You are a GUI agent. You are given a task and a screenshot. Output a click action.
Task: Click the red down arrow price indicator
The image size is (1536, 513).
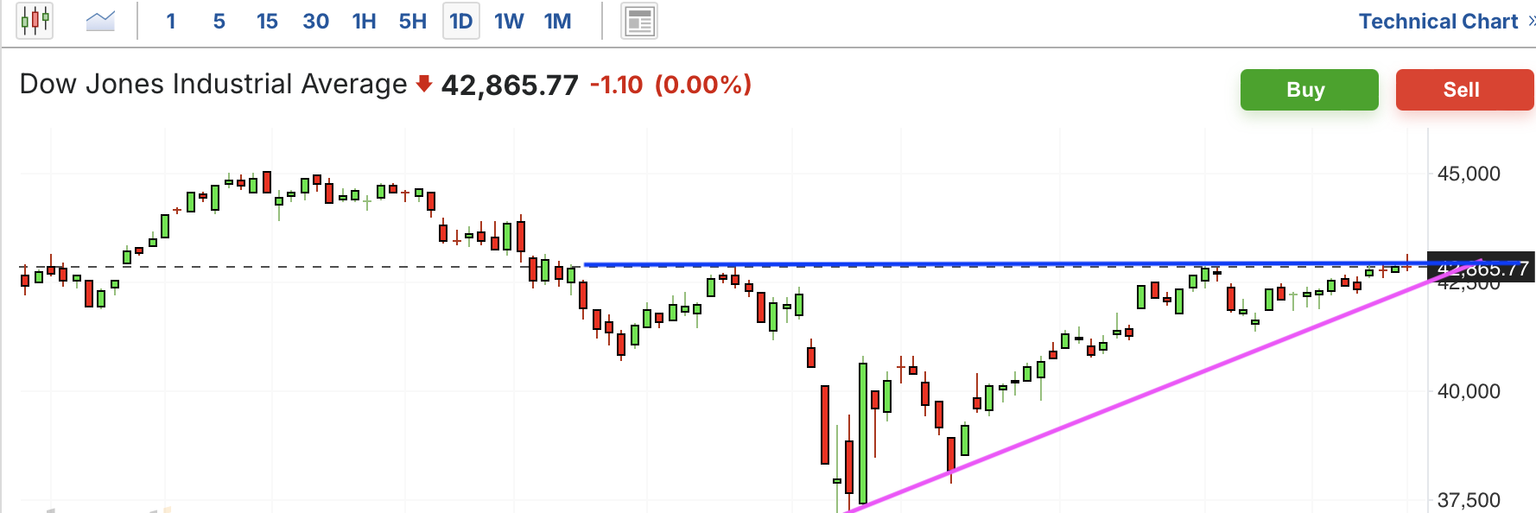click(x=423, y=84)
